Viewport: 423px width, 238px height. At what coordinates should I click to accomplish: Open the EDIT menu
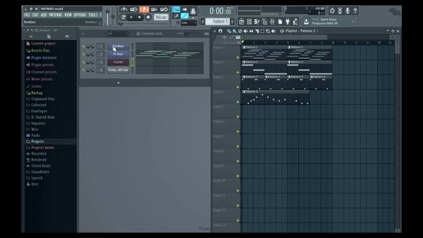pos(35,15)
